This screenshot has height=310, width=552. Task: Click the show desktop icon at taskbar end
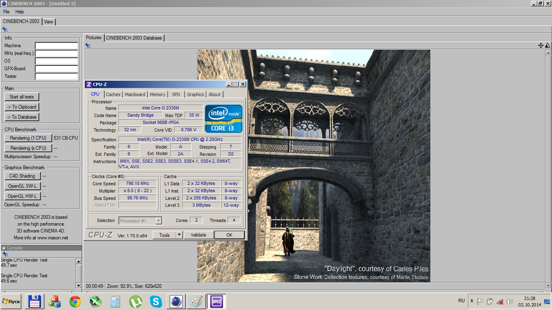pyautogui.click(x=547, y=301)
